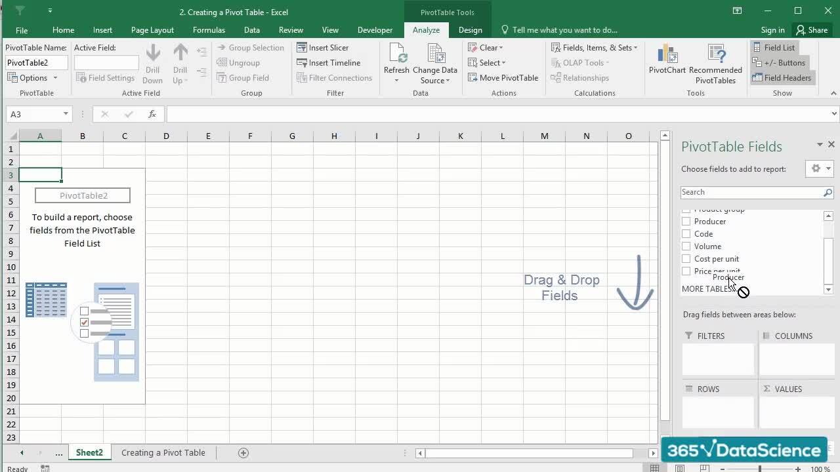840x472 pixels.
Task: Open field list Tools gear dropdown
Action: [x=820, y=168]
